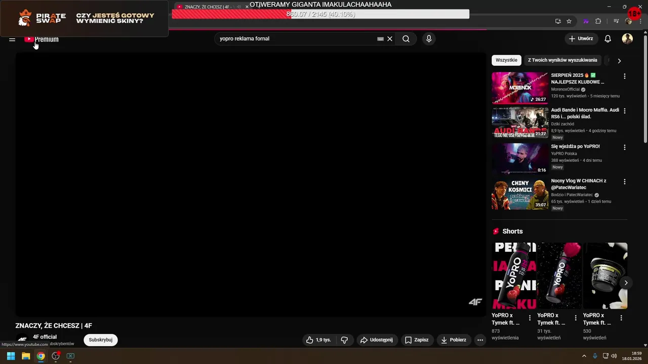The height and width of the screenshot is (364, 648).
Task: Open the Chrome three-dot menu
Action: coord(640,21)
